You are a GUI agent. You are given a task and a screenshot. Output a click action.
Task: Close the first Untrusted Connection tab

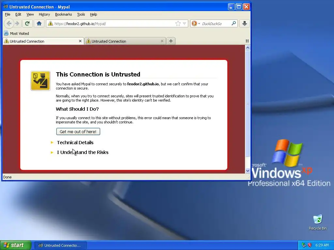tap(80, 41)
